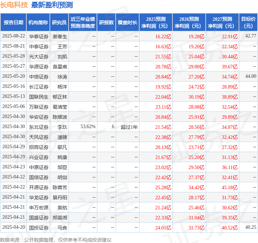Click the 2027预测净利润 column header
The height and width of the screenshot is (243, 258).
(x=222, y=23)
